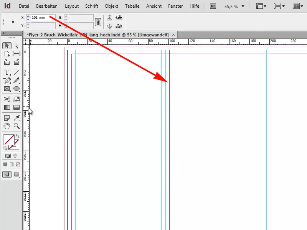Select the Note tool

click(7, 118)
